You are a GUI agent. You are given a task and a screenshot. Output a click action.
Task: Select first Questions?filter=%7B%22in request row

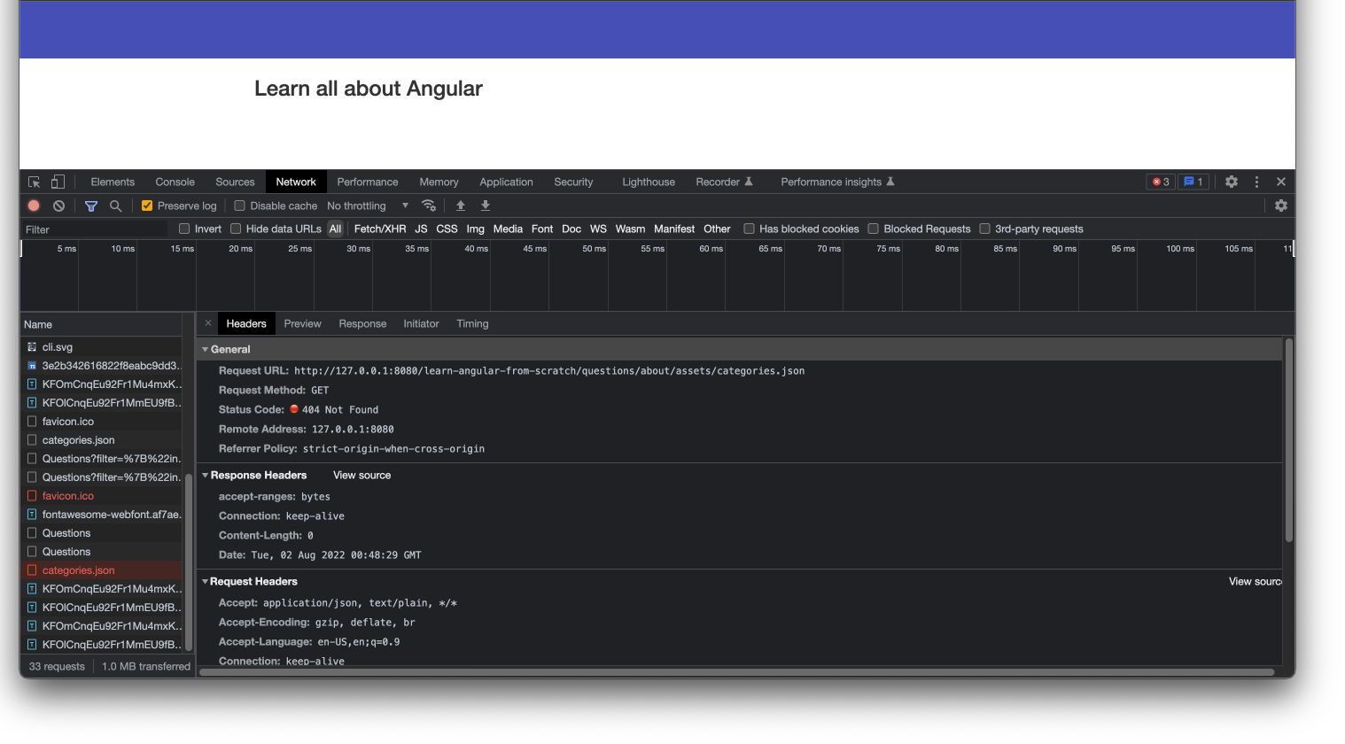[102, 459]
